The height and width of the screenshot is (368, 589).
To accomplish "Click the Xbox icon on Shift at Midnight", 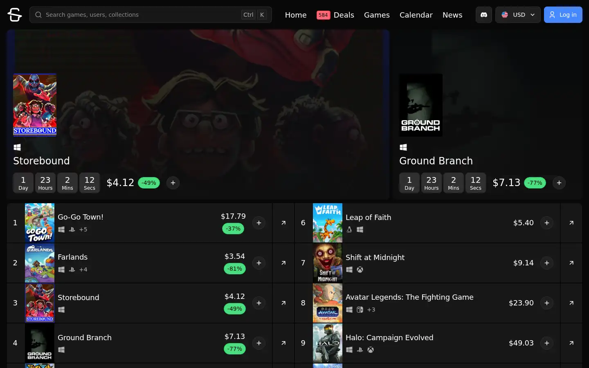I will [360, 270].
